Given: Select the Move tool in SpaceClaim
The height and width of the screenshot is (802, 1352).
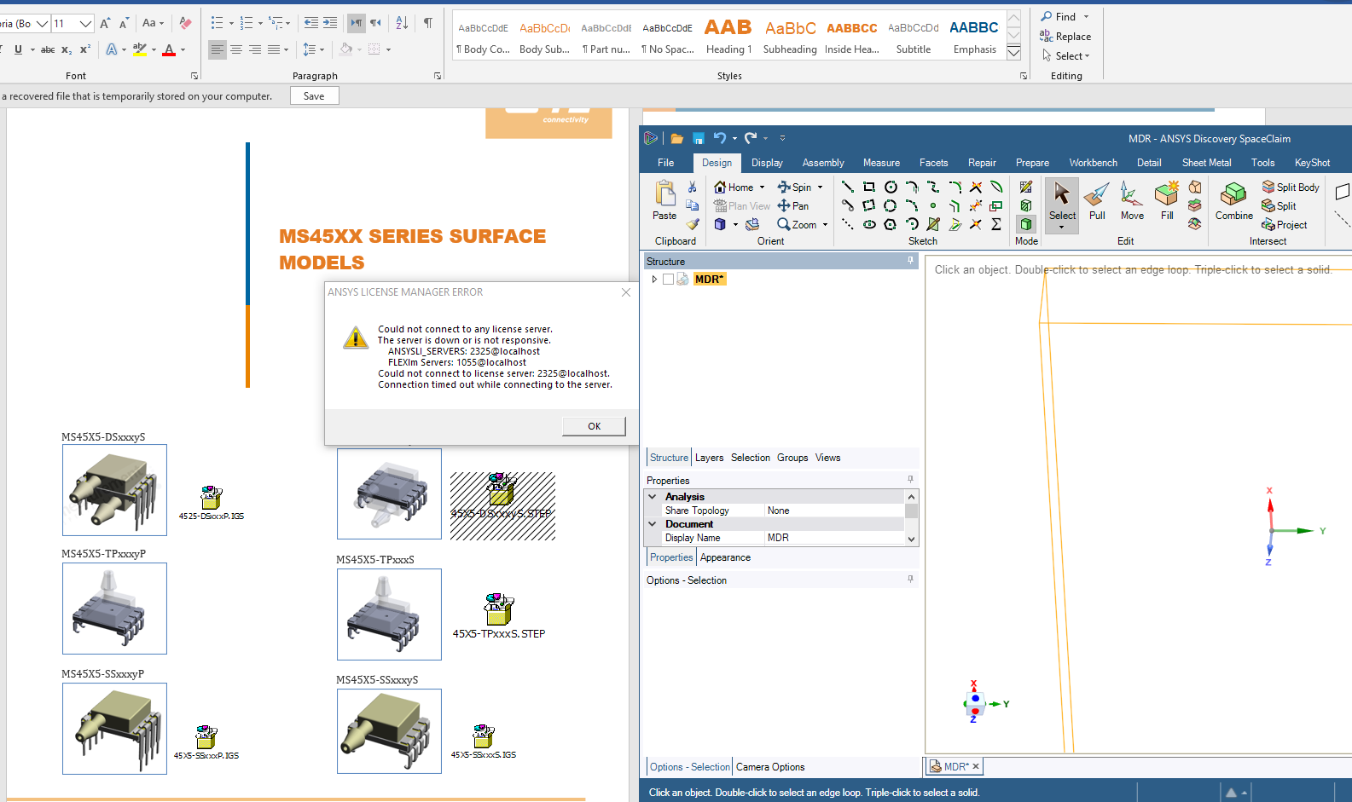Looking at the screenshot, I should click(1132, 202).
